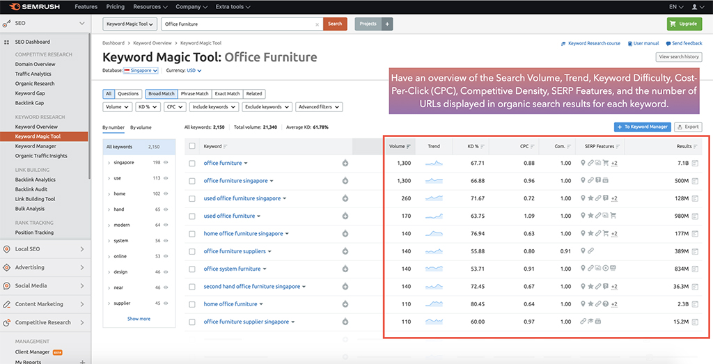This screenshot has height=364, width=713.
Task: Switch to Exact Match tab
Action: click(x=228, y=94)
